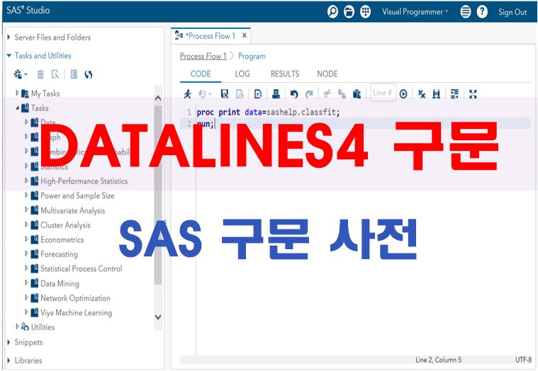Click the trash delete icon in Tasks toolbar
Viewport: 538px width, 371px height.
[x=40, y=74]
